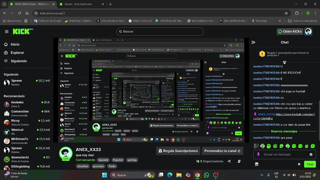Viewport: 320px width, 180px height.
Task: Click the follow user icon beside share
Action: click(239, 161)
